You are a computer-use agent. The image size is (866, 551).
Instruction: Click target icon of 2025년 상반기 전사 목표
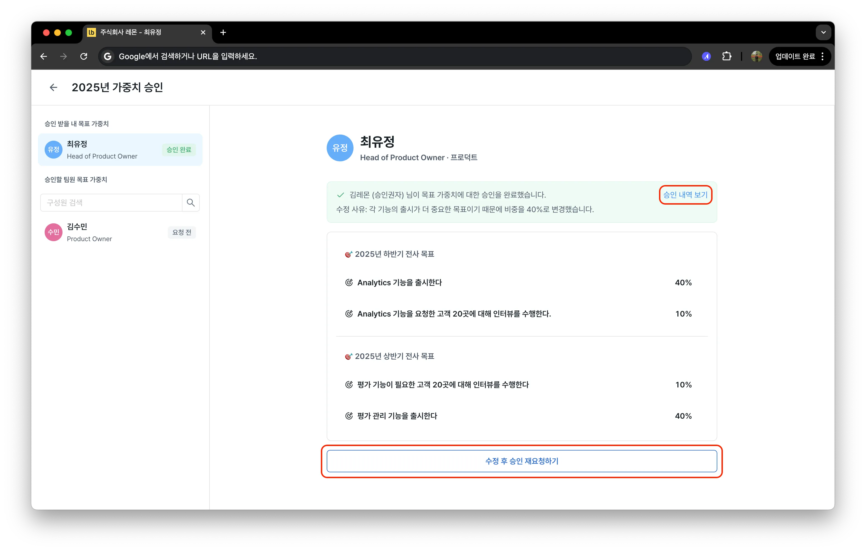[x=348, y=357]
